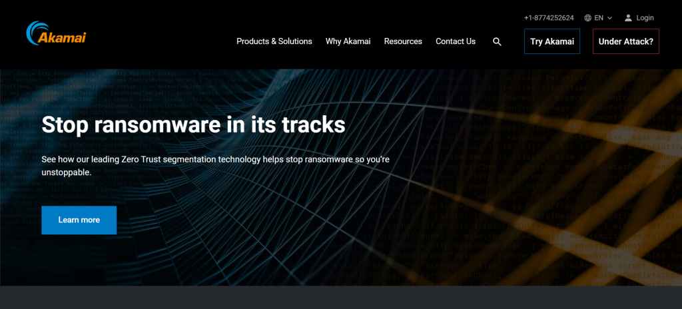682x309 pixels.
Task: Open the search magnifier icon
Action: click(497, 42)
